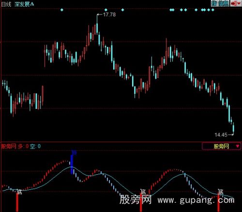Click the blue top-signal bar in indicator

[72, 164]
